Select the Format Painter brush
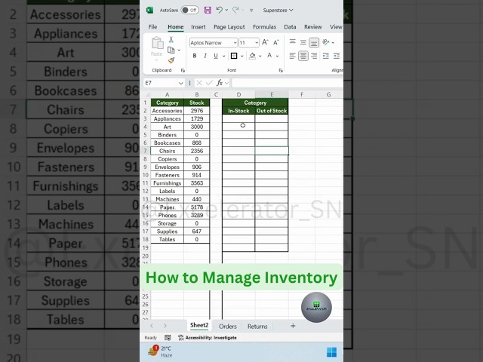Screen dimensions: 483x362 (171, 60)
